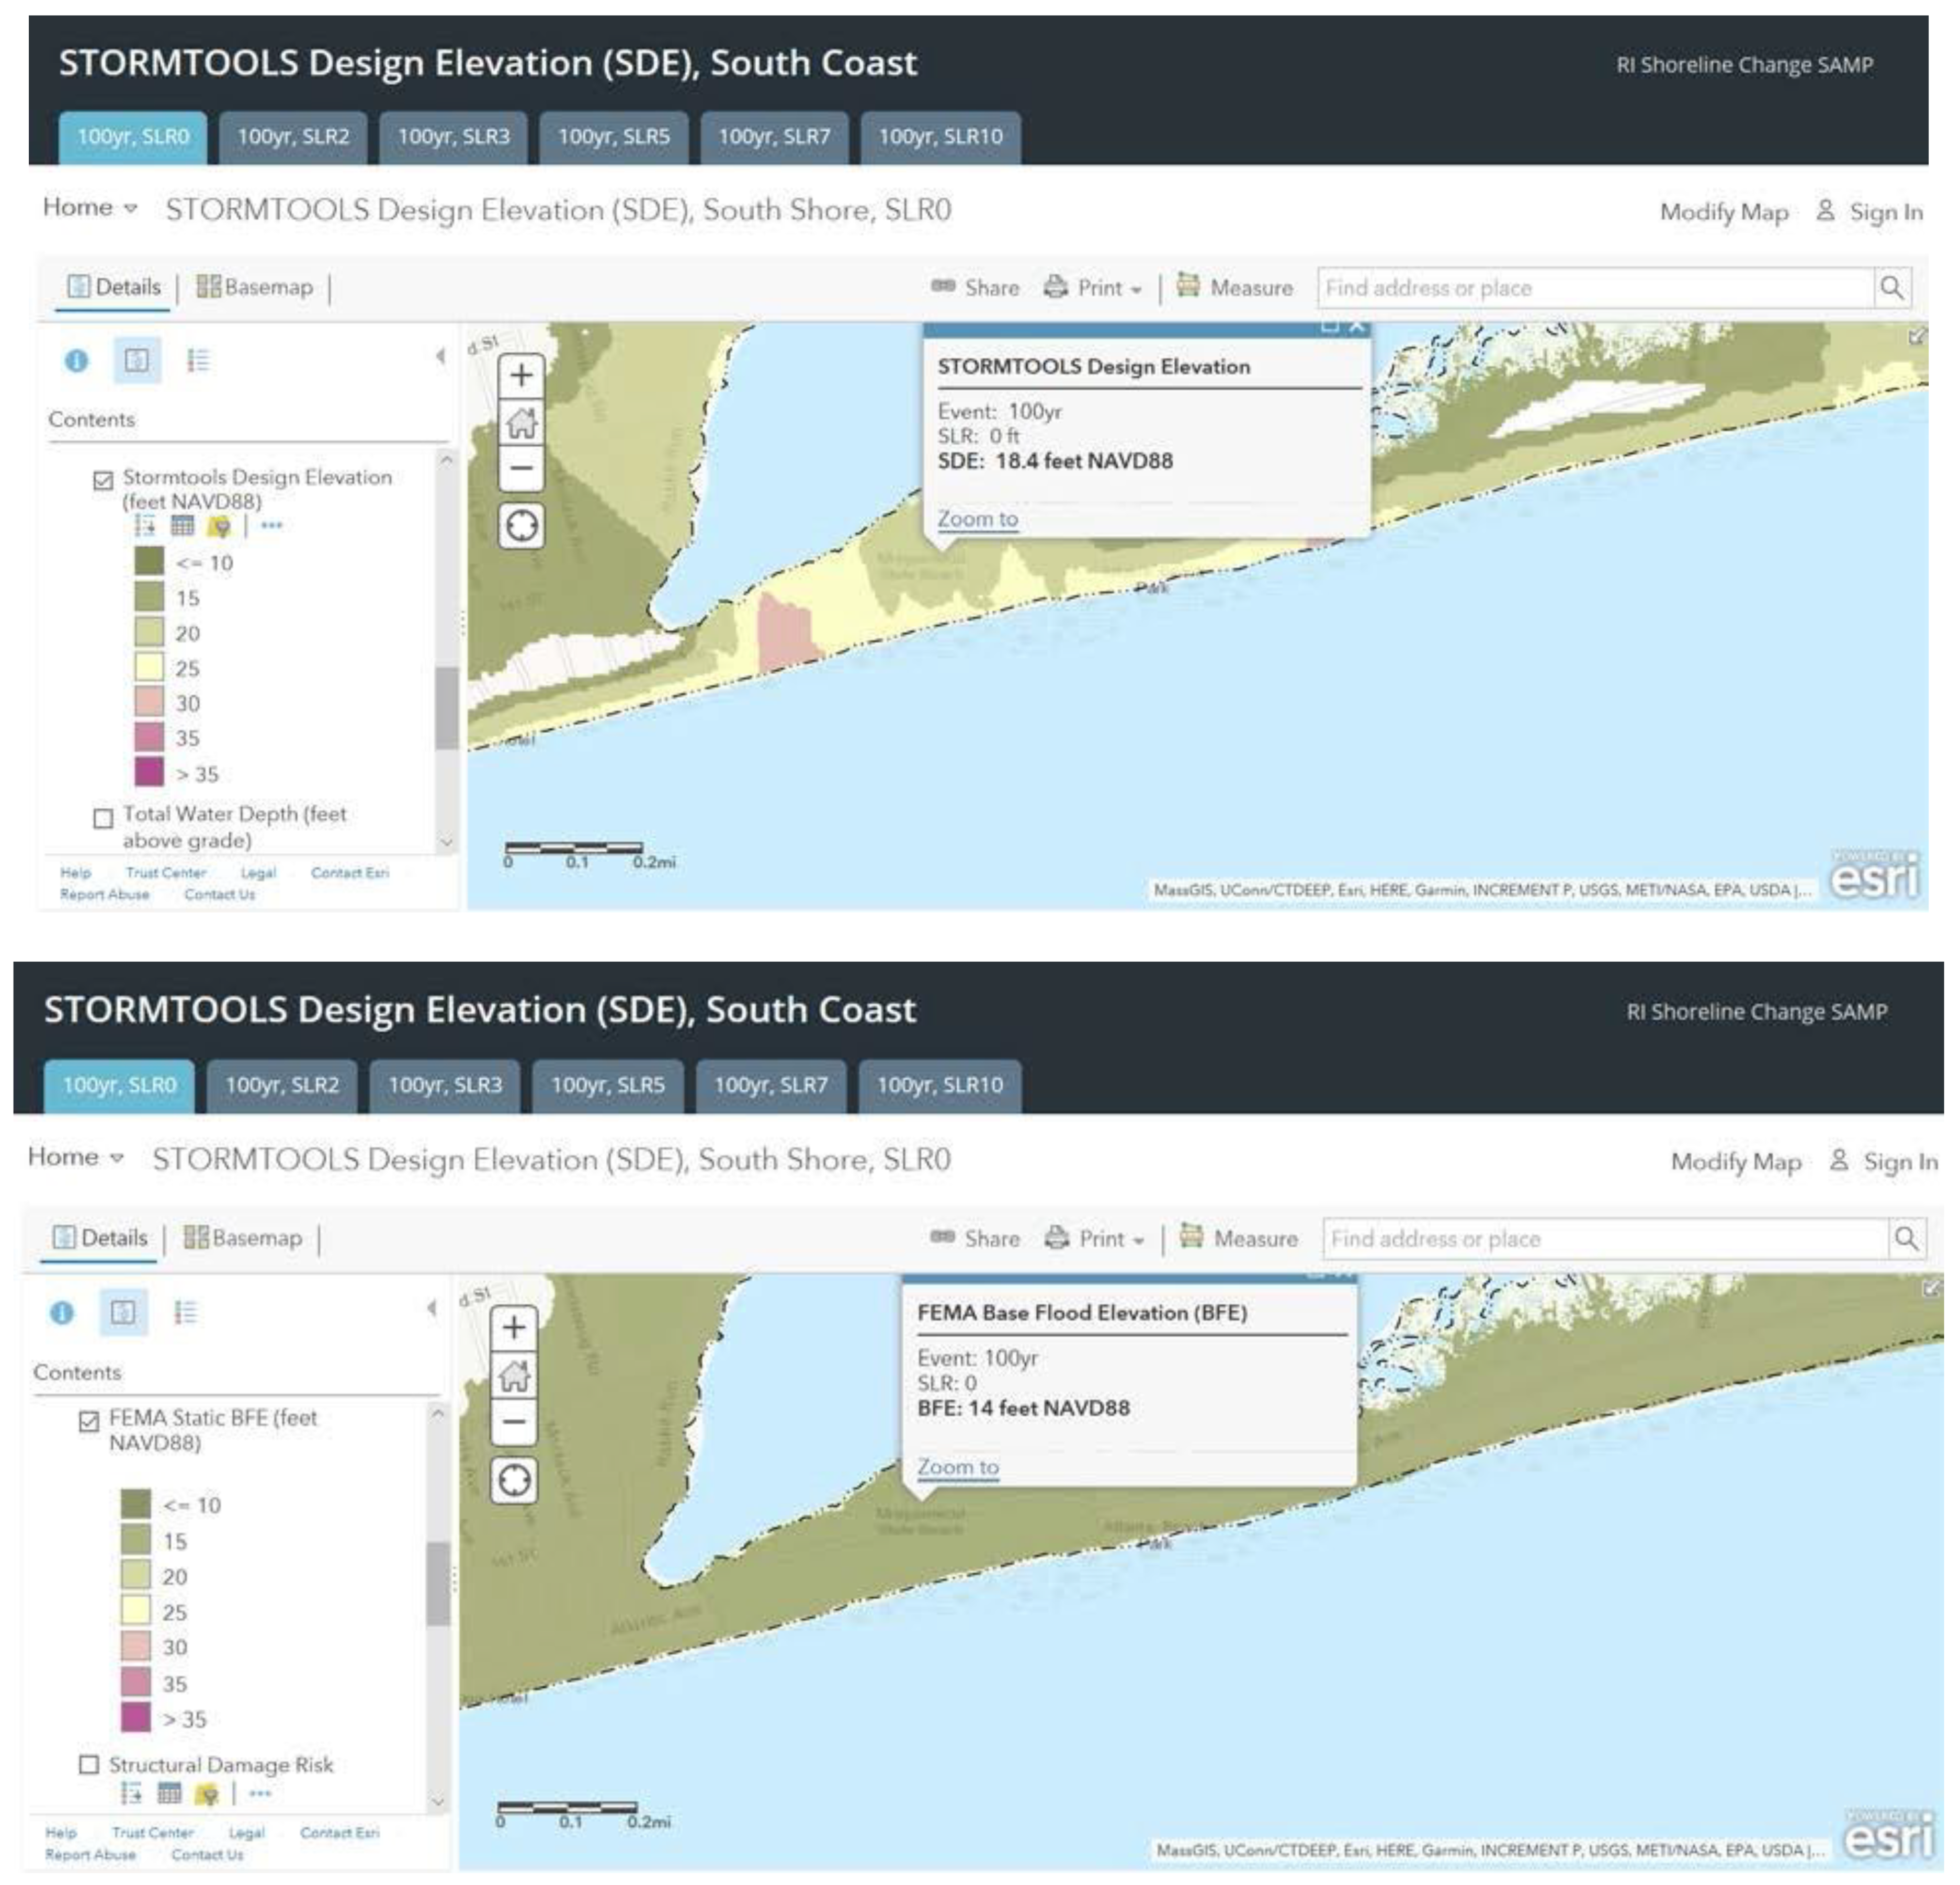Click zoom in button on upper map
The image size is (1960, 1885).
click(521, 376)
